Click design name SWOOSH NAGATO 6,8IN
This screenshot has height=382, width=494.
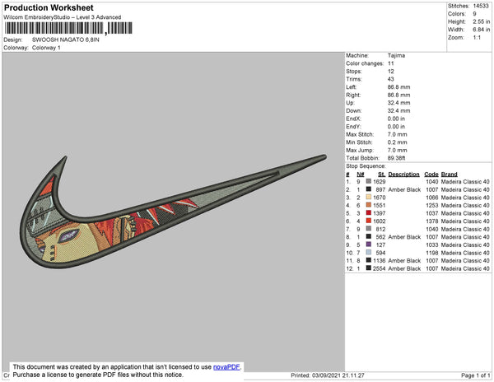66,40
